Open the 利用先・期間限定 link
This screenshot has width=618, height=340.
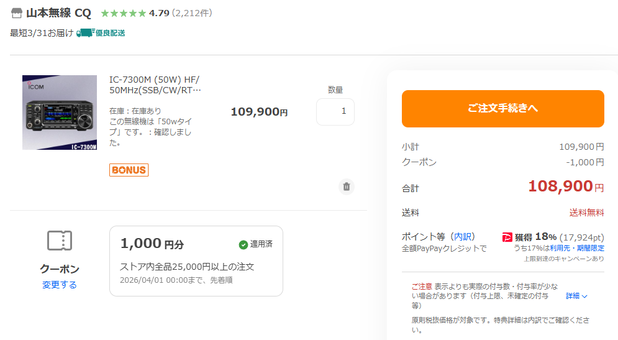(576, 247)
